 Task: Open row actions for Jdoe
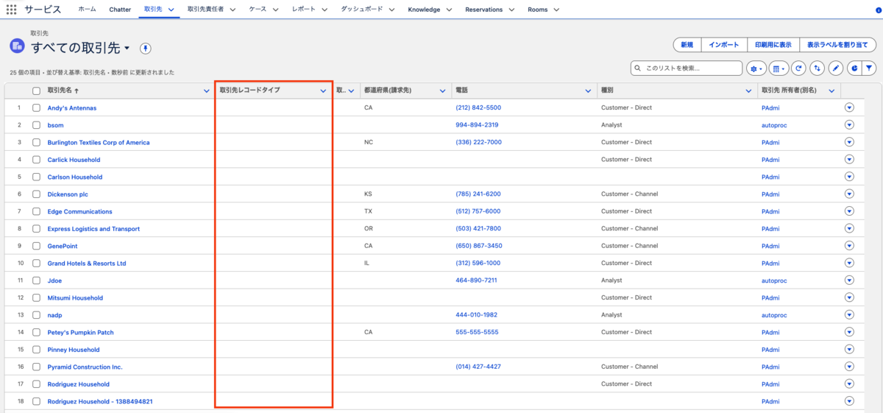[x=849, y=280]
